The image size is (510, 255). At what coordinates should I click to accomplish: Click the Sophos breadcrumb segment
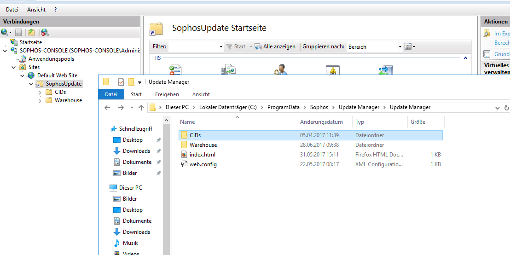point(319,107)
